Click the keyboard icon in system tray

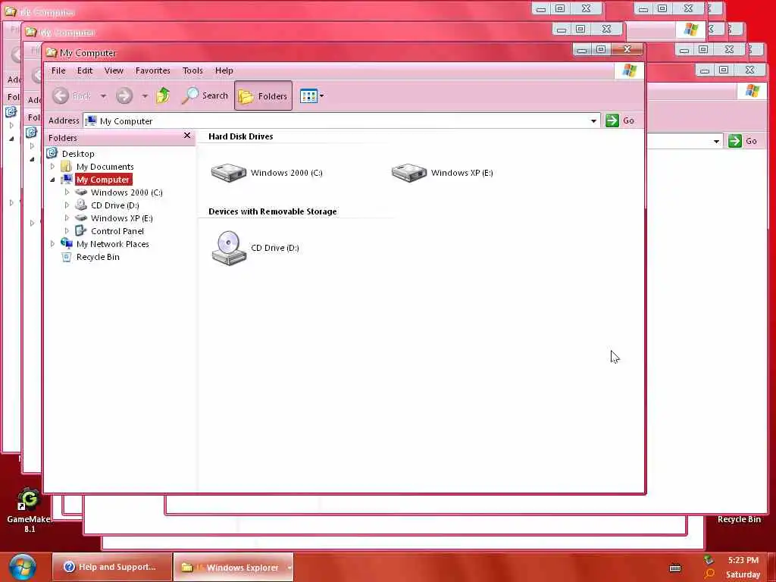click(675, 568)
